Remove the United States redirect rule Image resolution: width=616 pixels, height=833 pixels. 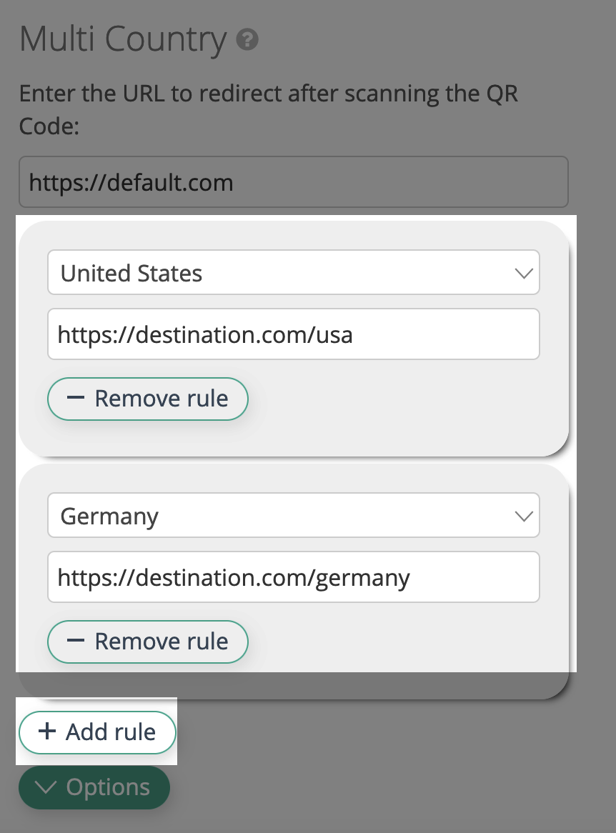pyautogui.click(x=147, y=399)
